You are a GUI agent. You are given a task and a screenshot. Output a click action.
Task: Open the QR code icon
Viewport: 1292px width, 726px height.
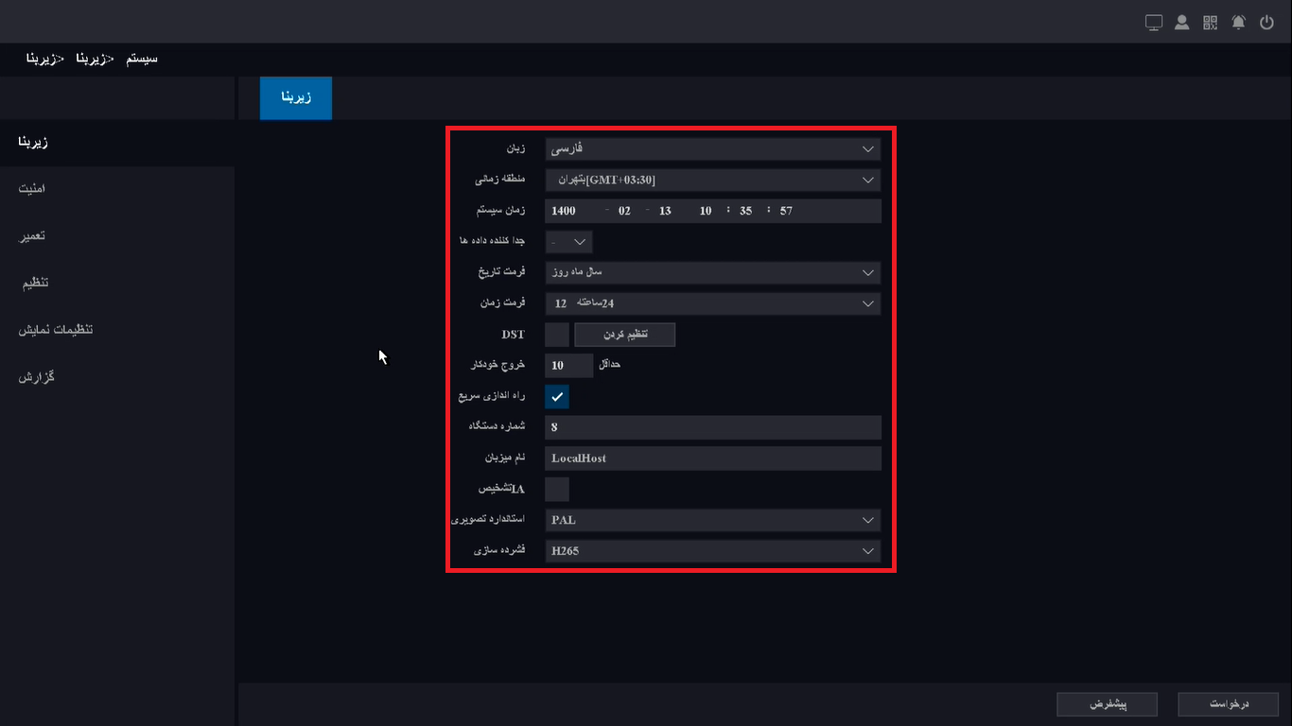(x=1211, y=23)
